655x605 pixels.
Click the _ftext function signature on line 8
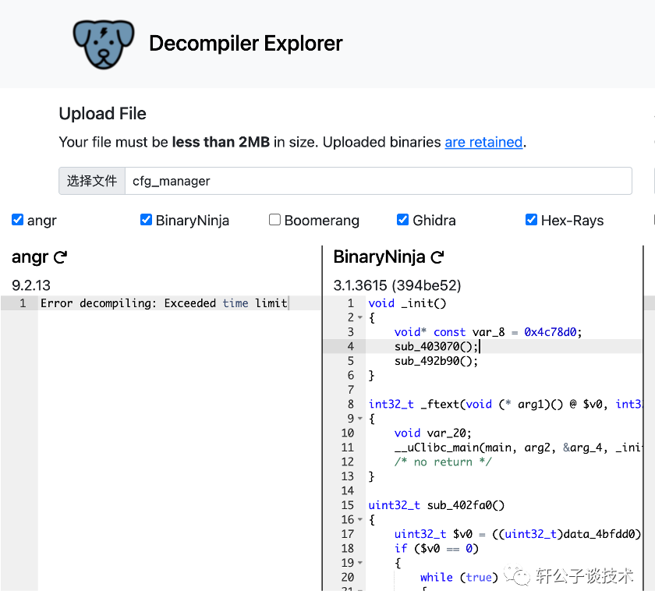coord(505,405)
